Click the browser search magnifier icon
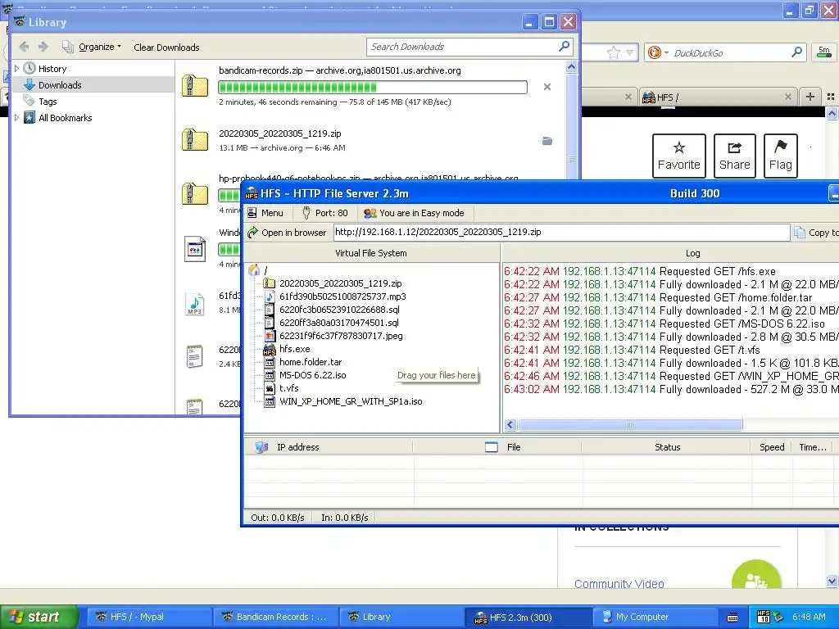Viewport: 839px width, 629px height. [x=796, y=52]
